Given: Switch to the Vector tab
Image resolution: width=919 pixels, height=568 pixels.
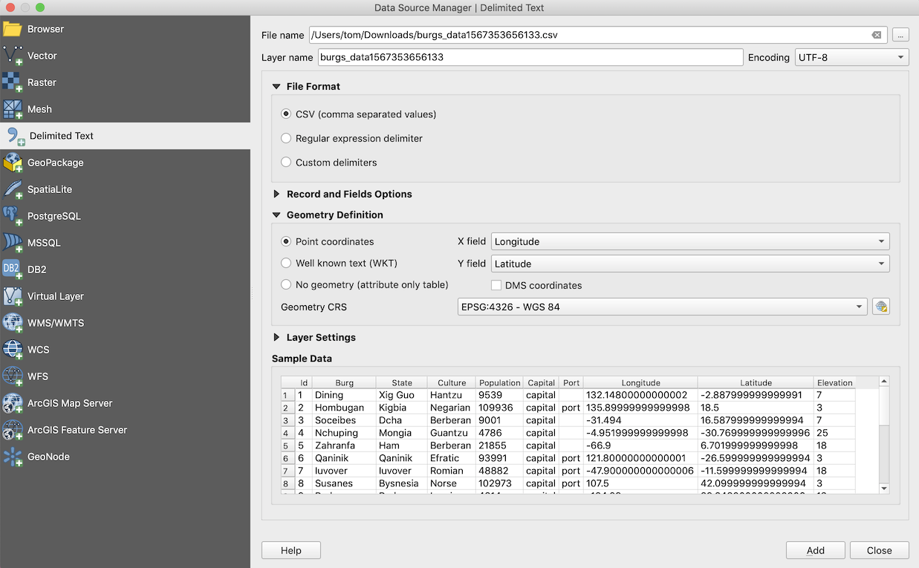Looking at the screenshot, I should pyautogui.click(x=42, y=56).
